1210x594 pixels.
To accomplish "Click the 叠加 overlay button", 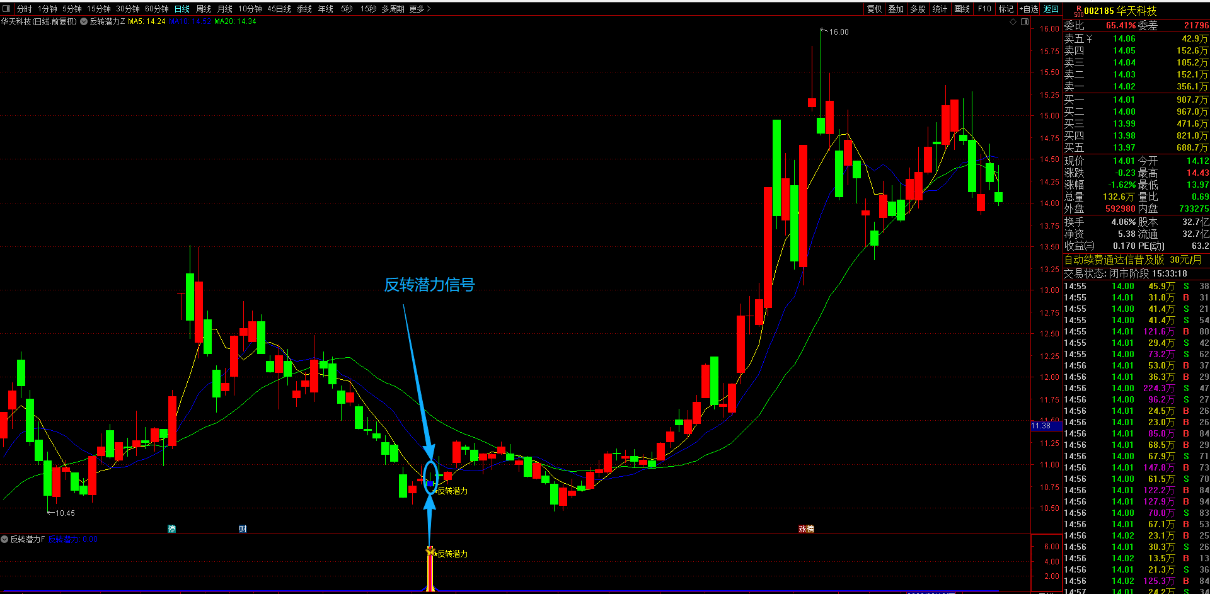I will click(x=896, y=9).
